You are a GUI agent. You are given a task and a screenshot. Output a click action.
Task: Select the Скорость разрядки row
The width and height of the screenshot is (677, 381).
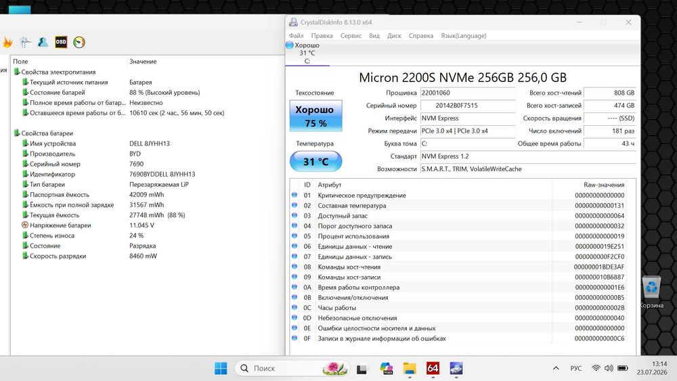[x=147, y=256]
